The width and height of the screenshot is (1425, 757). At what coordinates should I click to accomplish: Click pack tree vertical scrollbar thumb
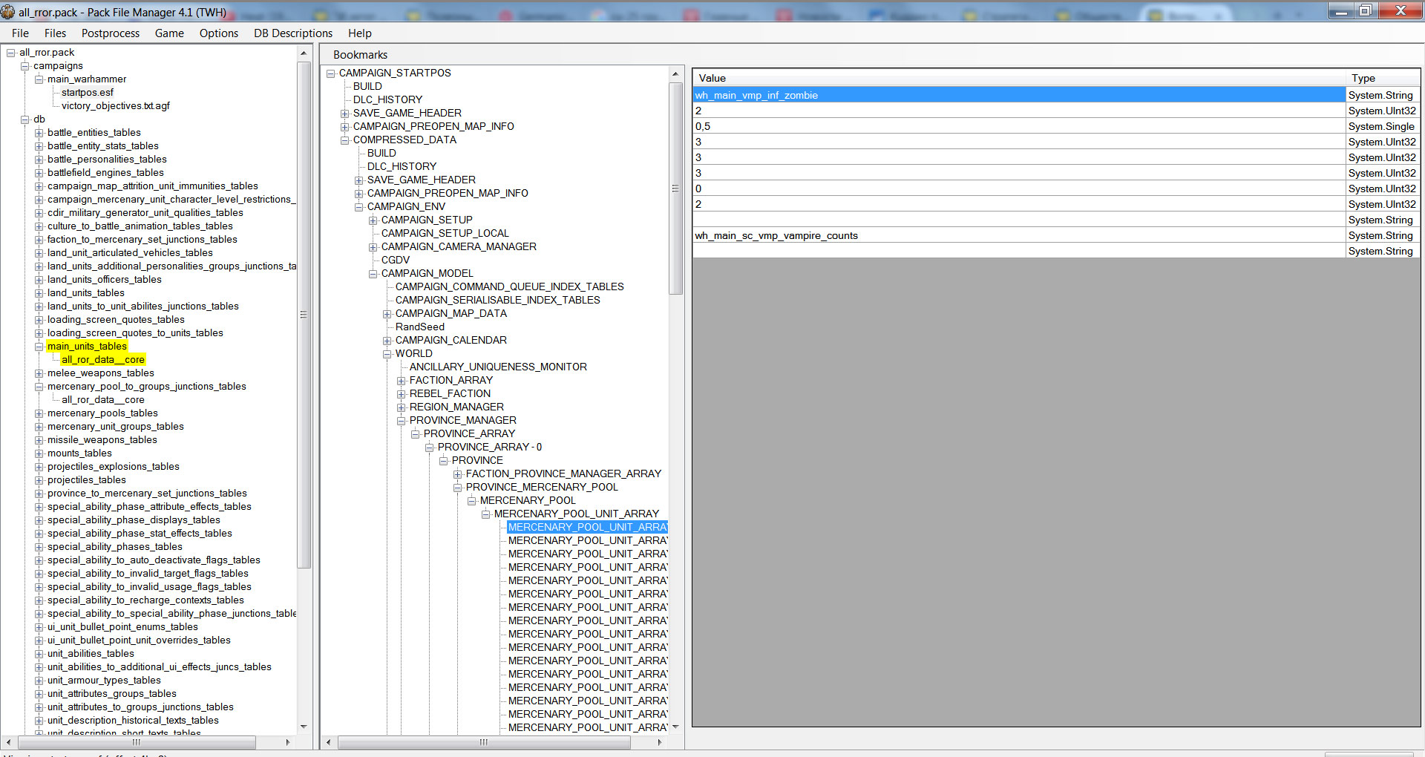(x=304, y=315)
